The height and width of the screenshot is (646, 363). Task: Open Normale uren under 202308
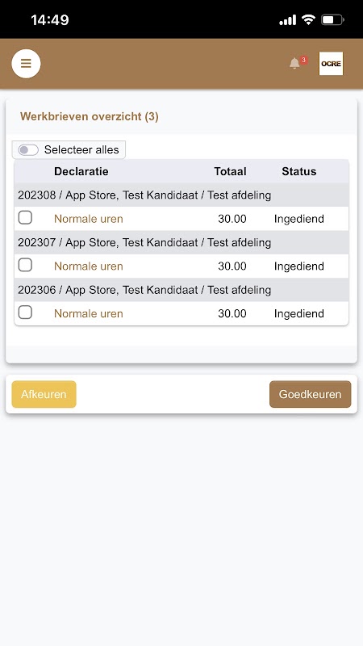89,219
